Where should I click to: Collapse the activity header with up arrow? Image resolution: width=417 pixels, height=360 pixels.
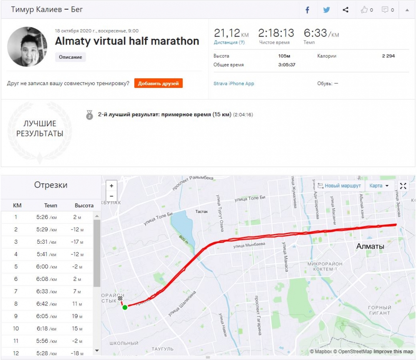[x=407, y=10]
